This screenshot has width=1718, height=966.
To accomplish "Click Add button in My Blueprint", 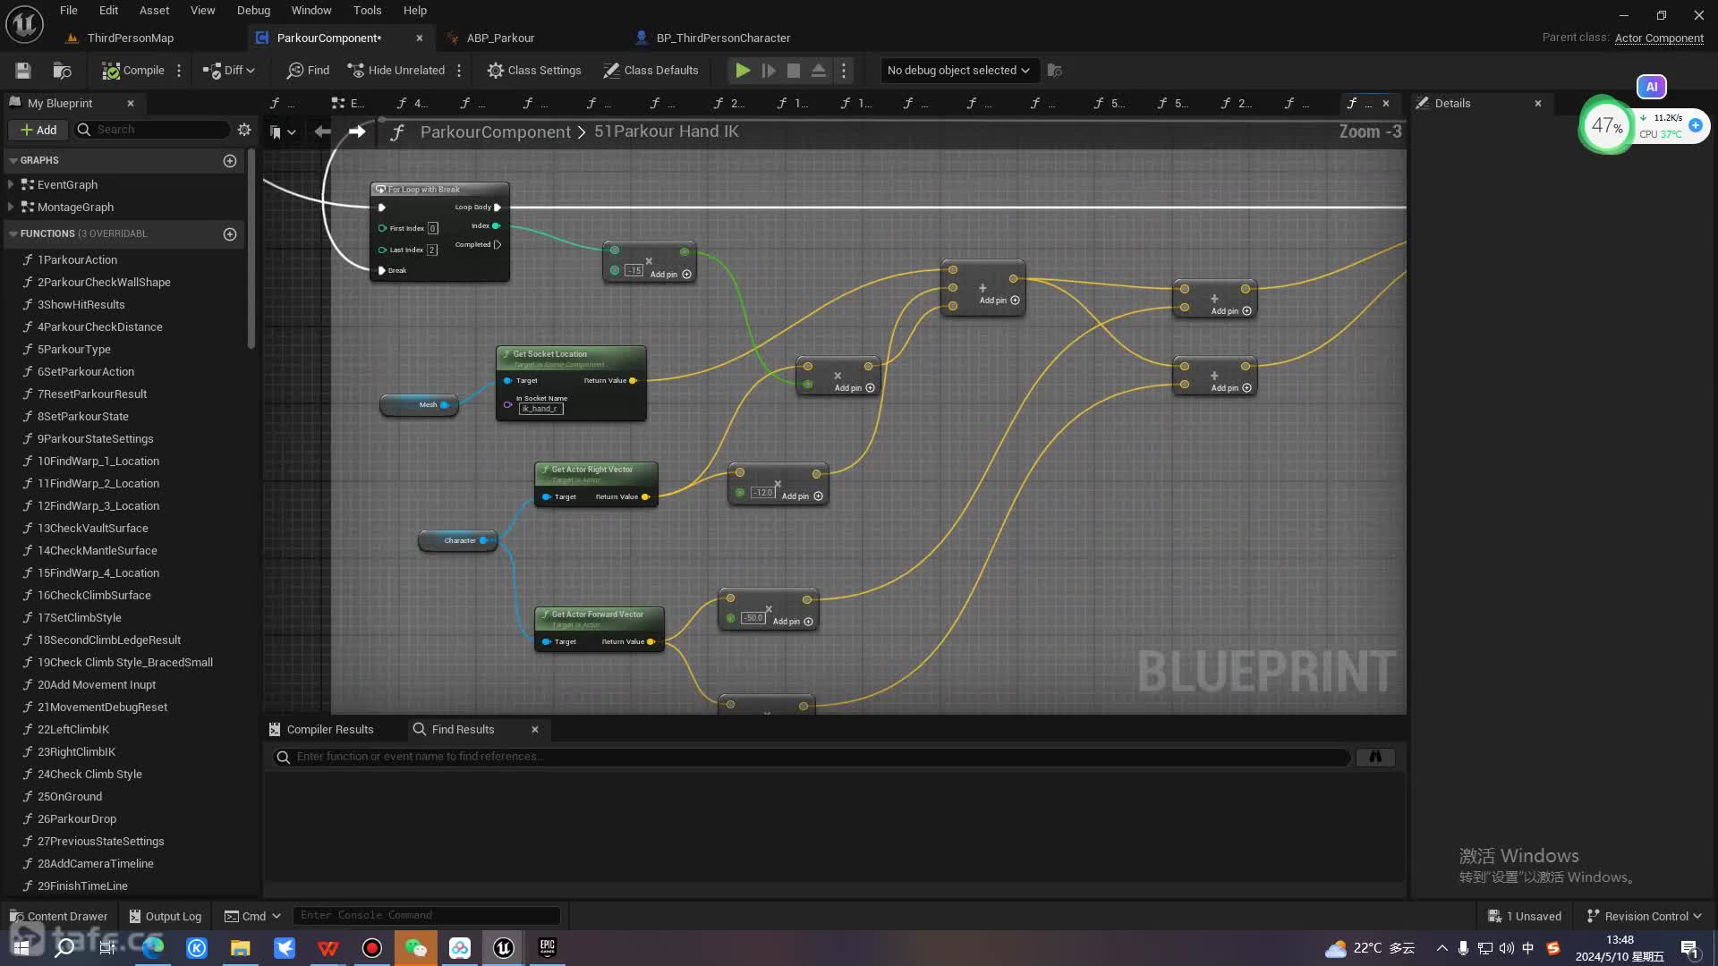I will tap(38, 130).
